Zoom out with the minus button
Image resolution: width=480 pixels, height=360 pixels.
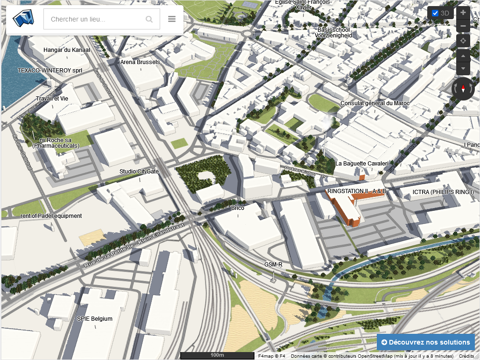point(463,26)
